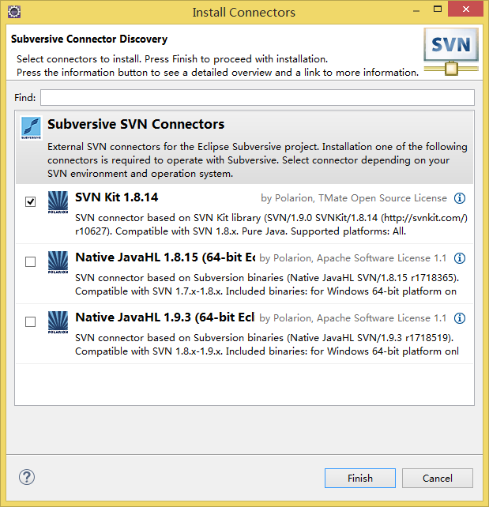Enable the Native JavaHL 1.9.3 connector checkbox
The height and width of the screenshot is (507, 489).
(x=30, y=321)
